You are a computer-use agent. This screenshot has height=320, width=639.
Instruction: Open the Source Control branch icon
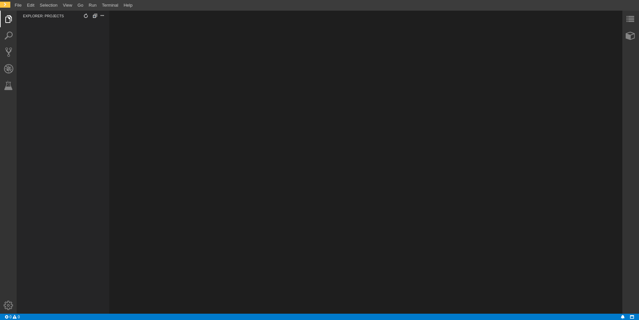(9, 52)
